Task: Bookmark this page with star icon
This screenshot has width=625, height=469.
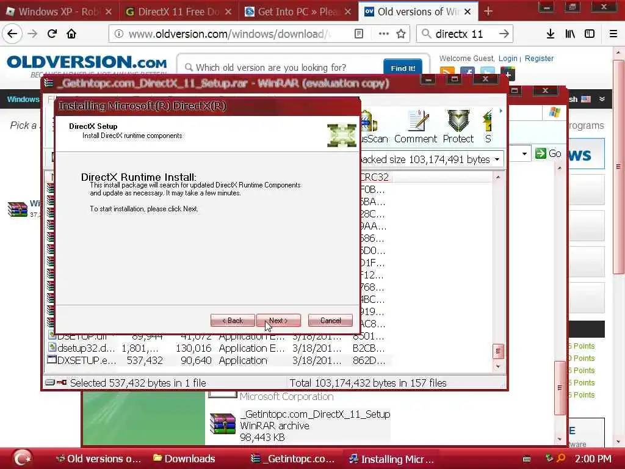Action: [401, 34]
